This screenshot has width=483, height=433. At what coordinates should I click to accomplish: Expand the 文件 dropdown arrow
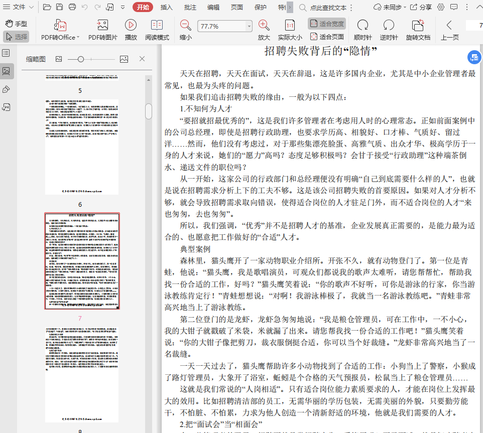[31, 7]
